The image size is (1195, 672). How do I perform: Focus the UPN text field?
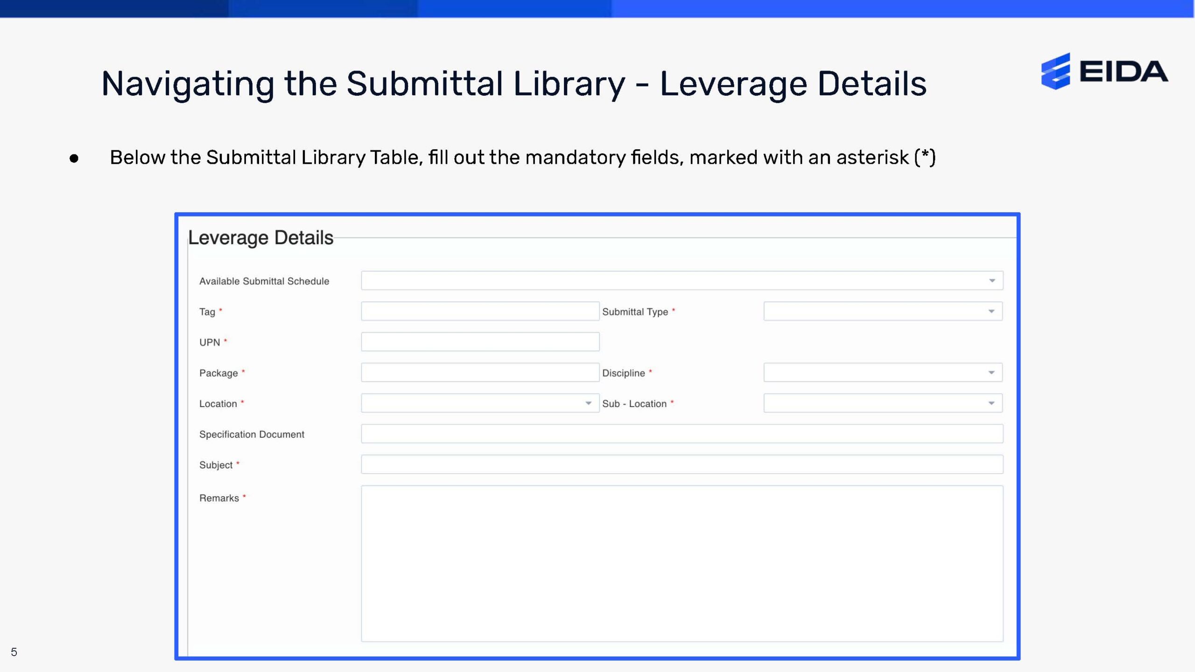coord(480,342)
